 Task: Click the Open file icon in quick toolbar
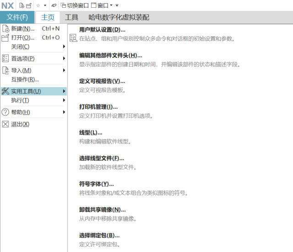(x=28, y=5)
